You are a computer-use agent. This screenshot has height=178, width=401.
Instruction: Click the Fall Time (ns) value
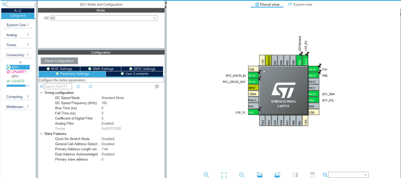[x=102, y=113]
